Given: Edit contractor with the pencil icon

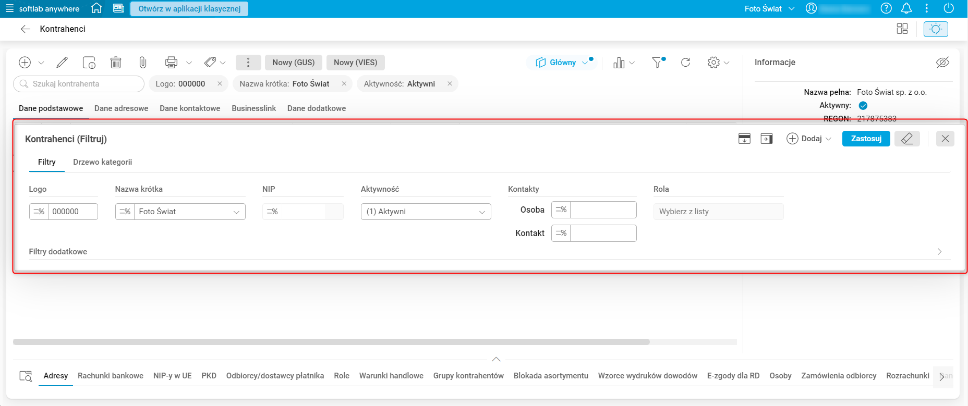Looking at the screenshot, I should 62,63.
